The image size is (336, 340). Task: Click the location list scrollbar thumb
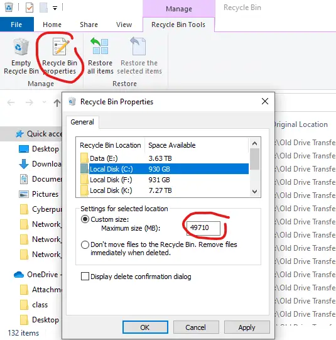(x=255, y=159)
